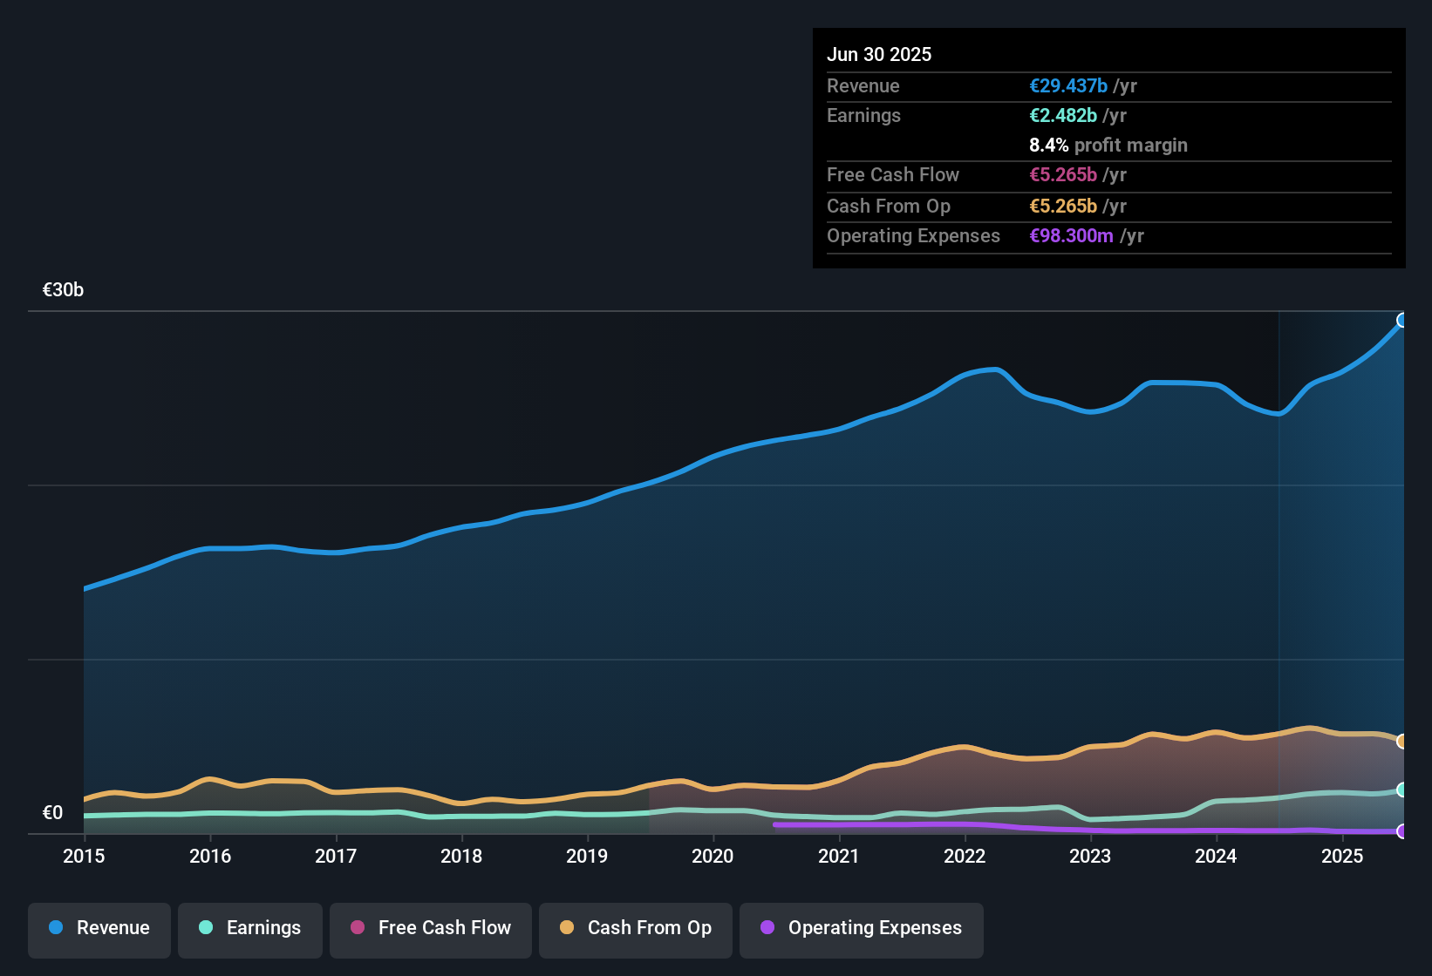Select the pink Free Cash Flow dot
The width and height of the screenshot is (1432, 976).
click(x=357, y=928)
